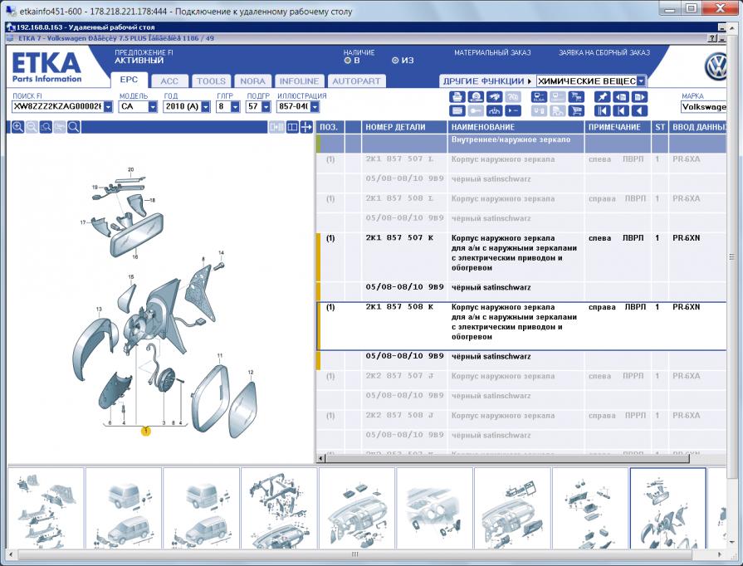
Task: Click the arrow-with-dash toolbar icon
Action: [x=513, y=111]
